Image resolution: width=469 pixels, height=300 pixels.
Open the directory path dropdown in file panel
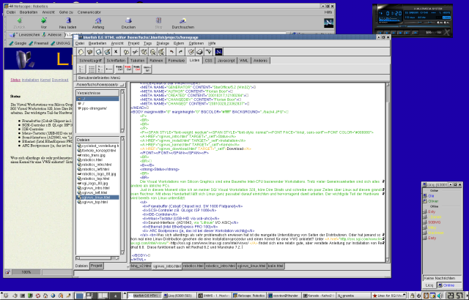(x=100, y=85)
